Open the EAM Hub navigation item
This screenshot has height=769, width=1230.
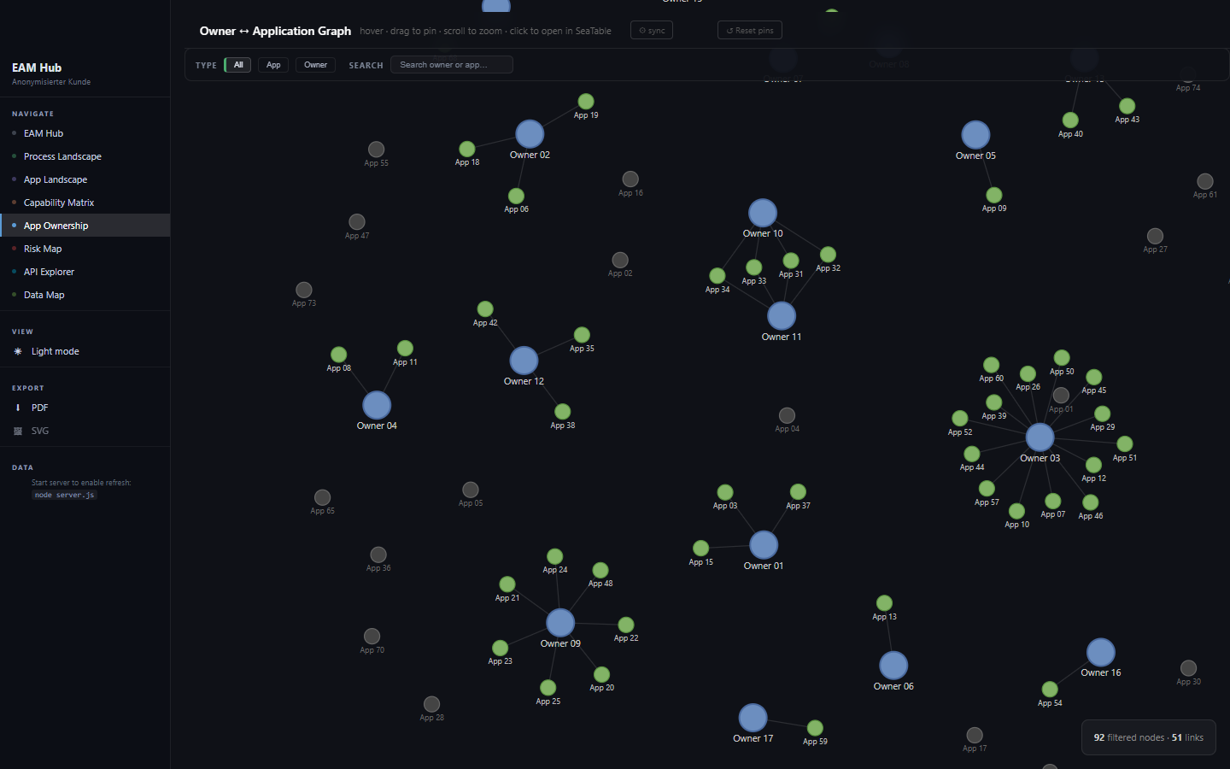85,133
